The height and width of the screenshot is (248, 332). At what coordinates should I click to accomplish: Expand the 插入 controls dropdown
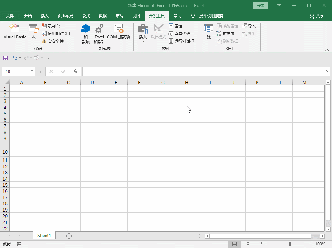(x=143, y=42)
